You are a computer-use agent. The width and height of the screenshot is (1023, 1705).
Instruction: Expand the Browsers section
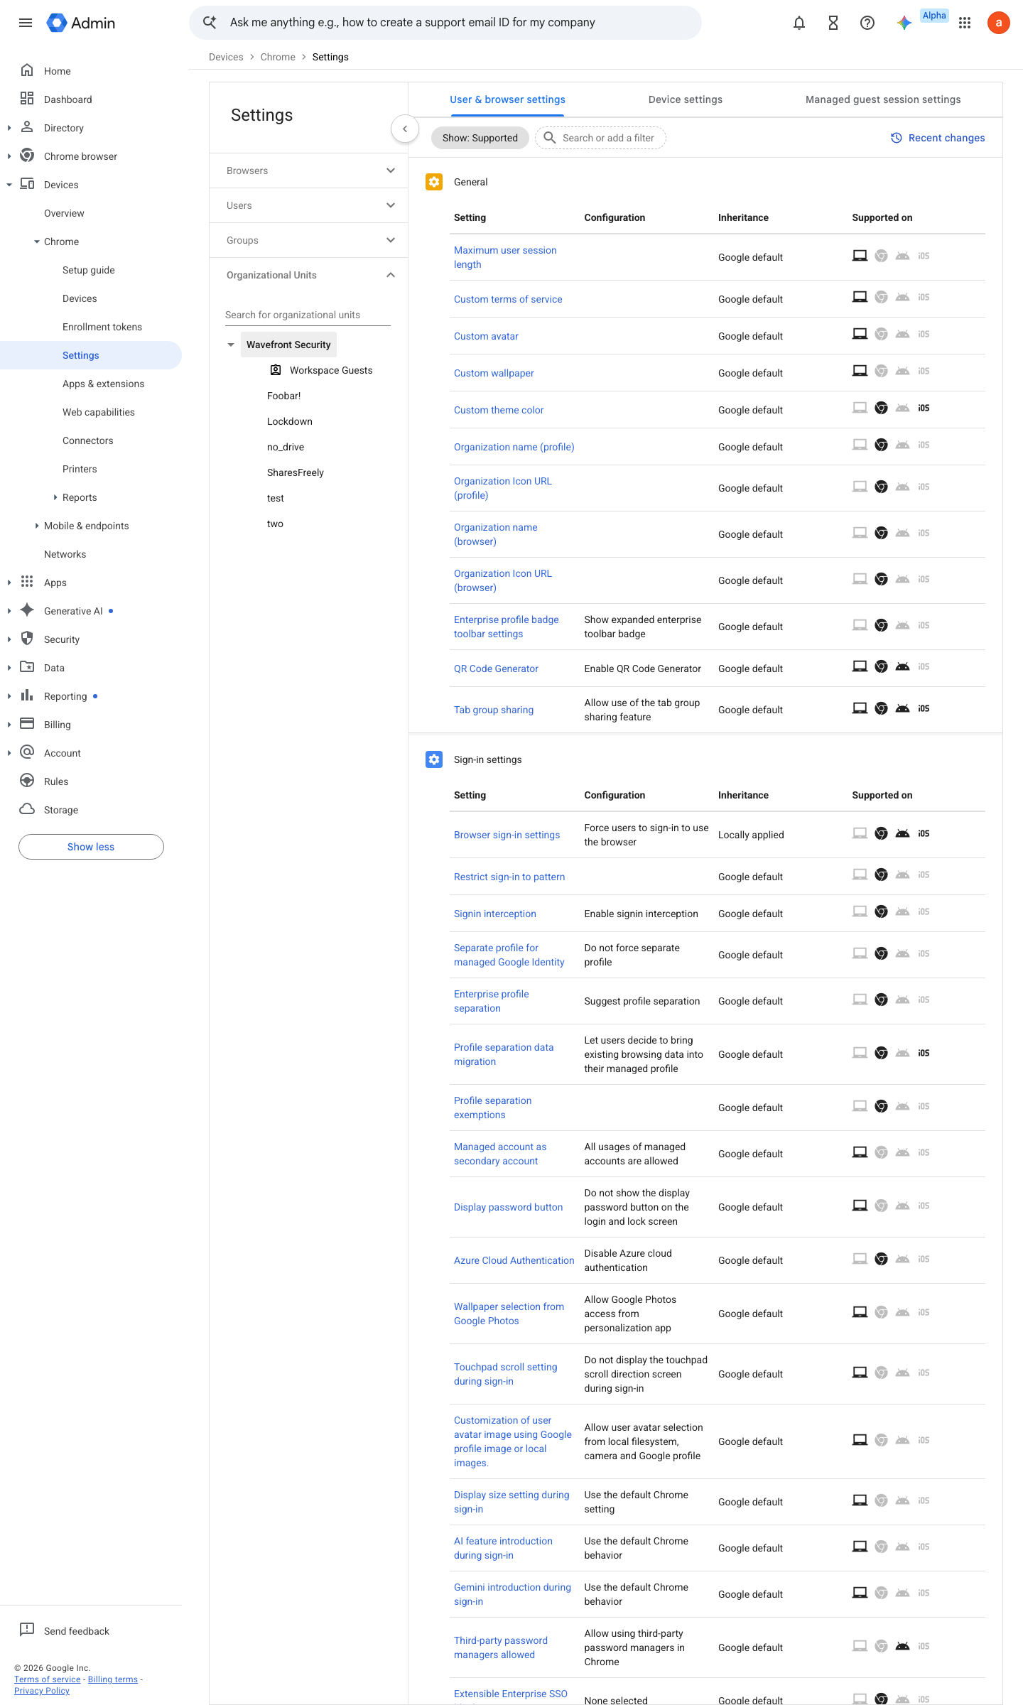(x=391, y=170)
